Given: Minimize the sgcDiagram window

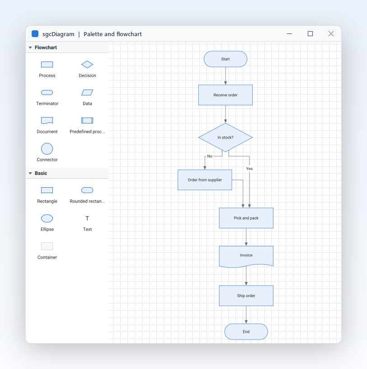Looking at the screenshot, I should [290, 33].
